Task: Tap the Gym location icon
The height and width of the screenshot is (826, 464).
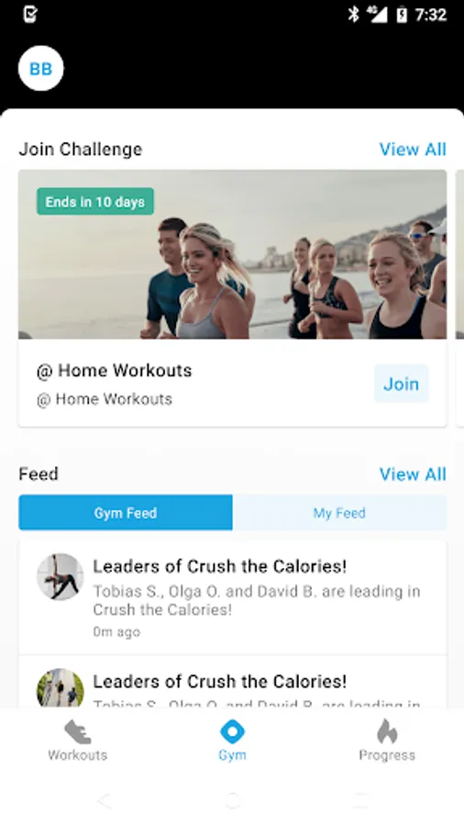Action: 232,731
